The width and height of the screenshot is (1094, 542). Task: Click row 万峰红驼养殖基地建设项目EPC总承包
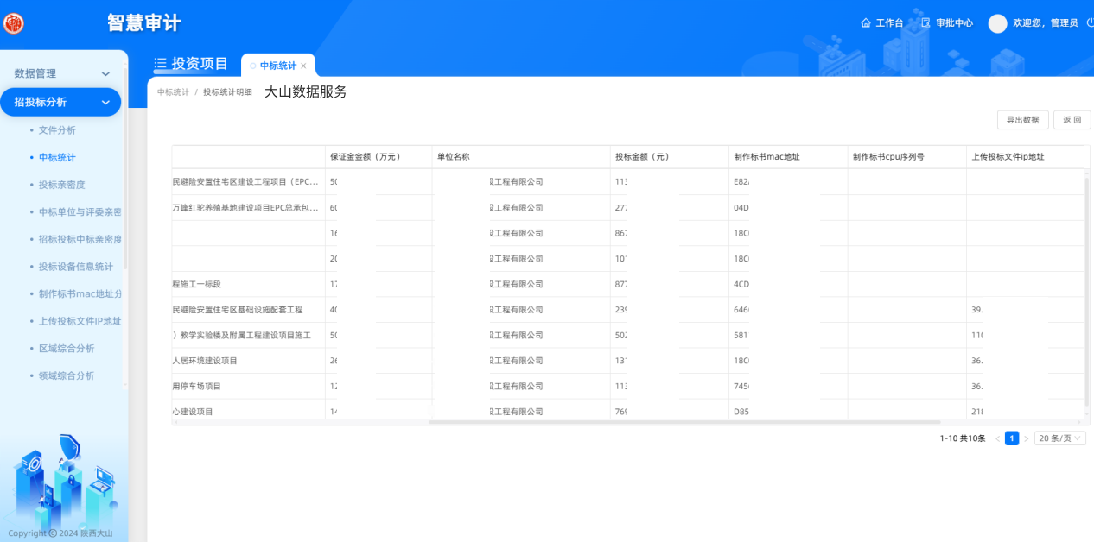628,208
